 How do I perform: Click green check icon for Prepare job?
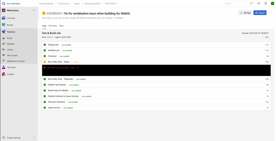pos(45,45)
